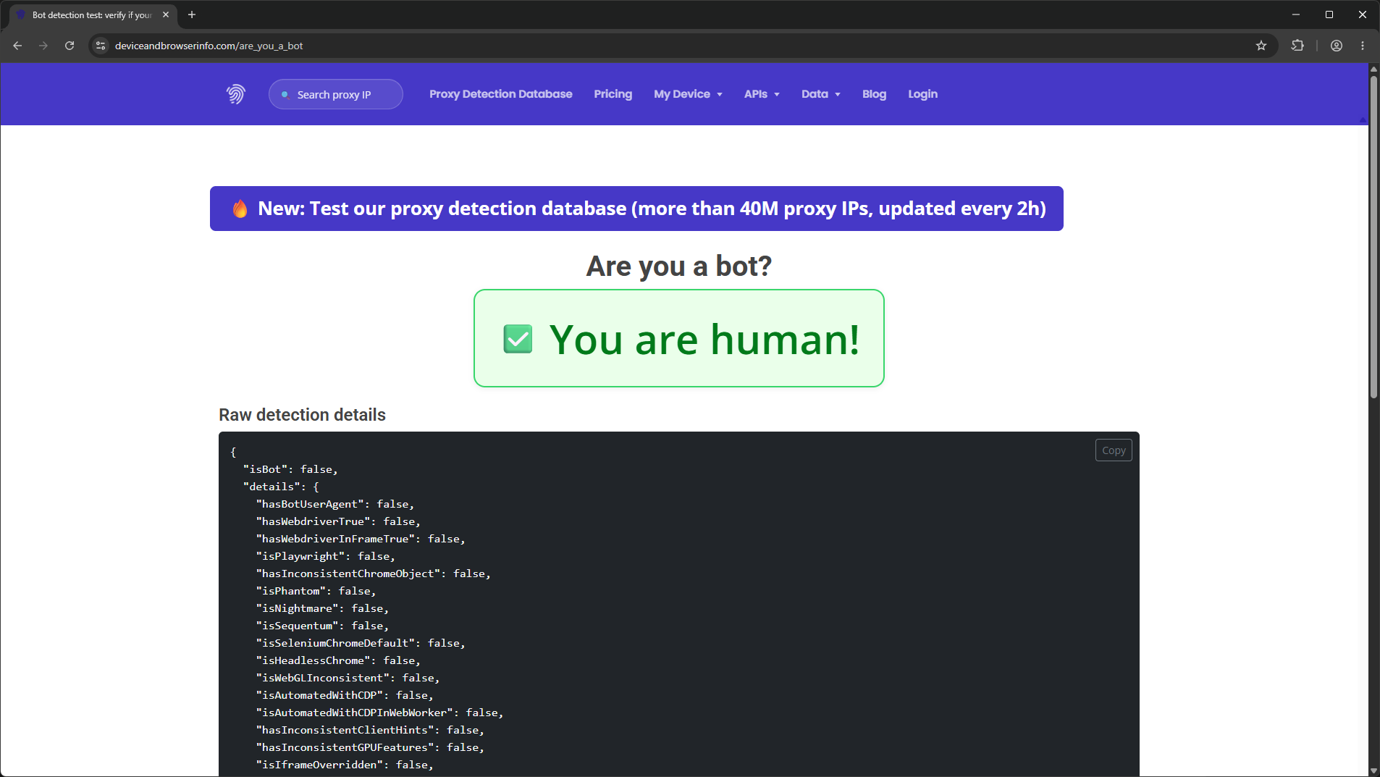The height and width of the screenshot is (777, 1380).
Task: Expand the My Device dropdown
Action: 688,94
